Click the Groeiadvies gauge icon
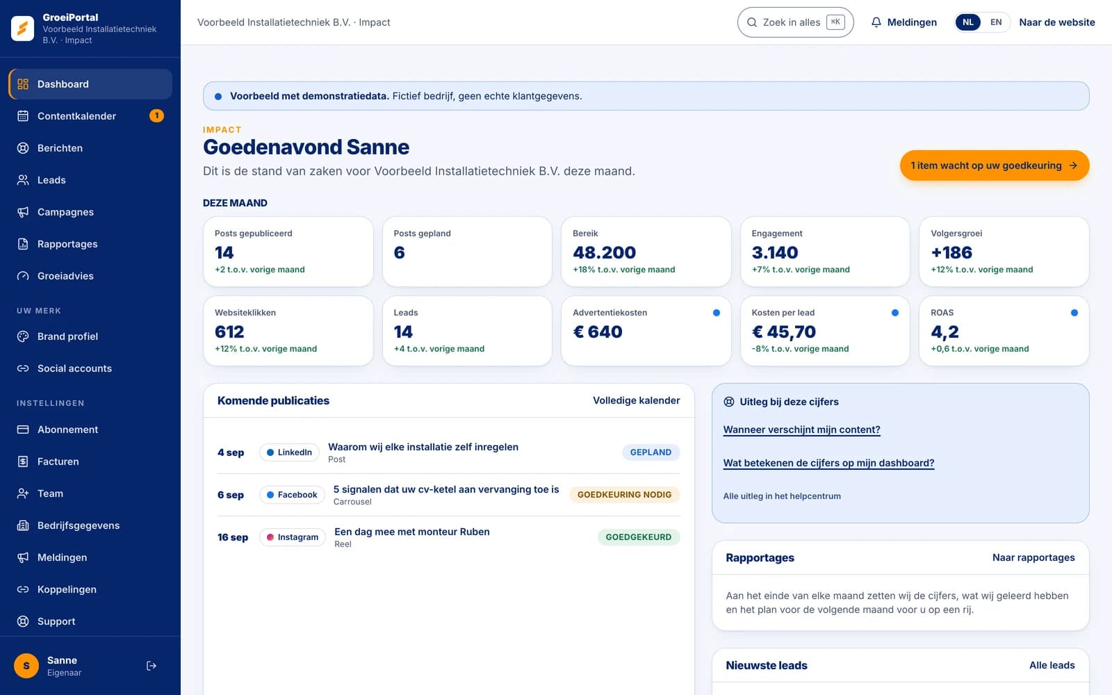Viewport: 1112px width, 695px height. click(x=23, y=276)
